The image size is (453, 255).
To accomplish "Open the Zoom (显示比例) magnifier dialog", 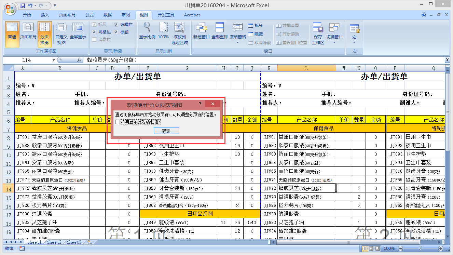I will [147, 31].
